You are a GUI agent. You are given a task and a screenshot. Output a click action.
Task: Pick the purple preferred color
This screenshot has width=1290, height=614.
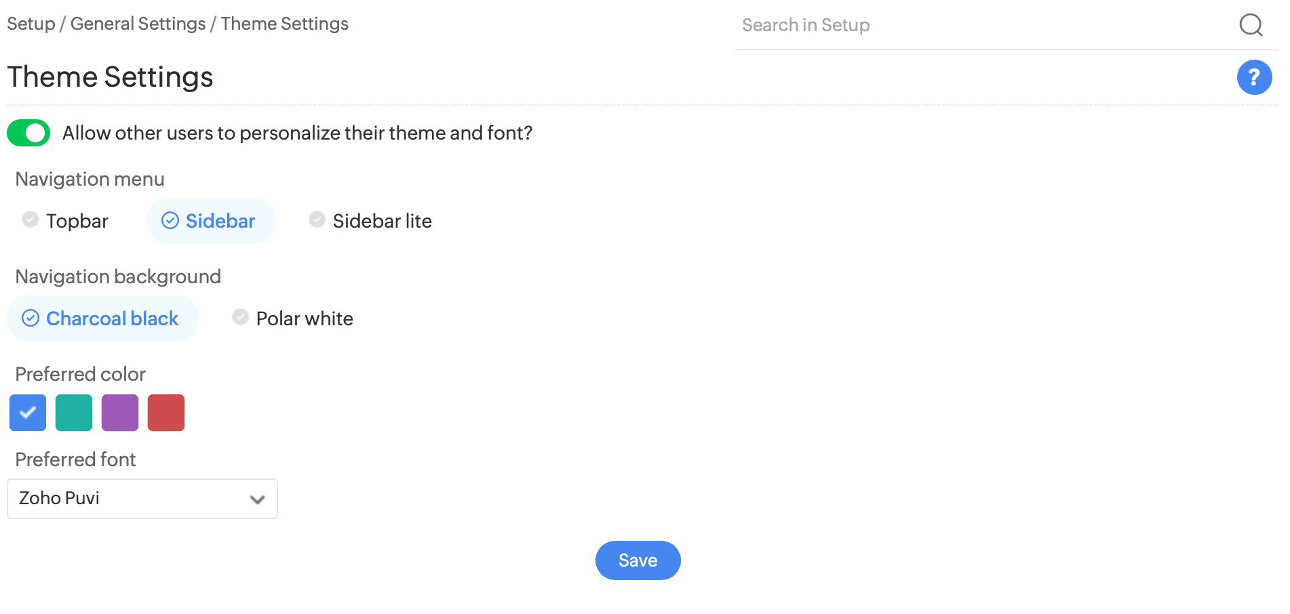click(120, 413)
